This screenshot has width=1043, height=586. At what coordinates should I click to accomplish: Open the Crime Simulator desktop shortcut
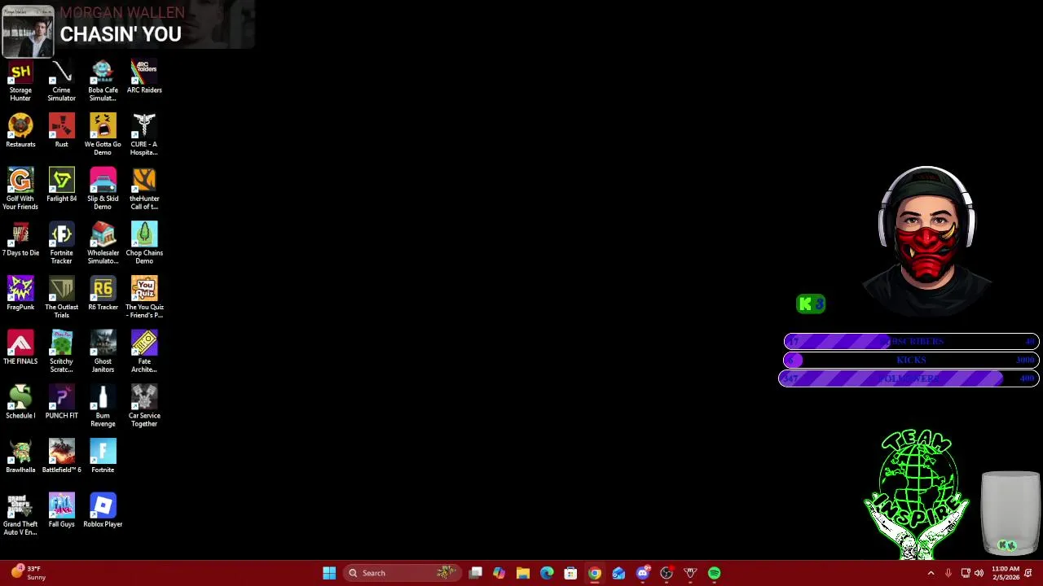[61, 81]
